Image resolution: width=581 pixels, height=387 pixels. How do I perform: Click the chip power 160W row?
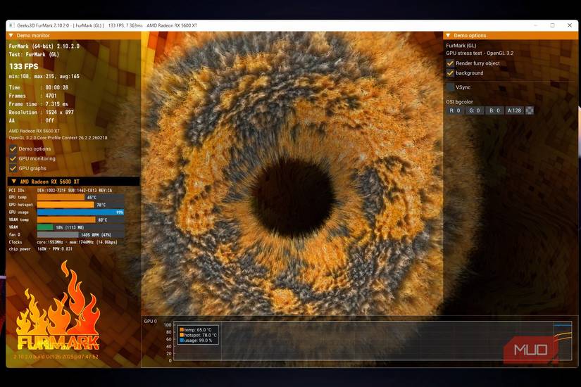41,249
